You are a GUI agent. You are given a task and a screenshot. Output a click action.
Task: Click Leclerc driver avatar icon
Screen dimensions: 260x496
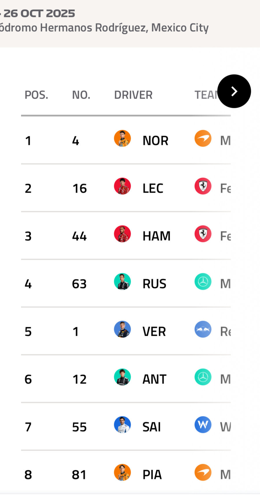coord(122,186)
